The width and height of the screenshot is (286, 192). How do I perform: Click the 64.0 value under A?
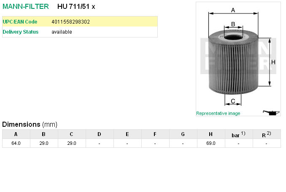[x=16, y=144]
